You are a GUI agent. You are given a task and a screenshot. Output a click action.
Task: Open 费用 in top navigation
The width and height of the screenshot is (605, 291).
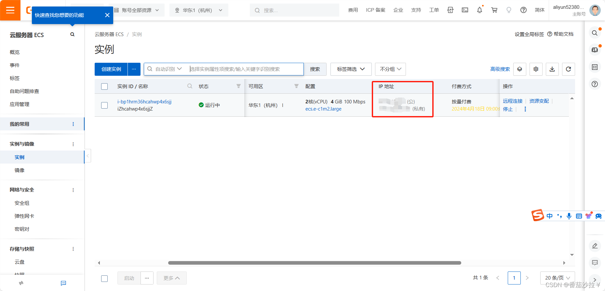pos(353,10)
